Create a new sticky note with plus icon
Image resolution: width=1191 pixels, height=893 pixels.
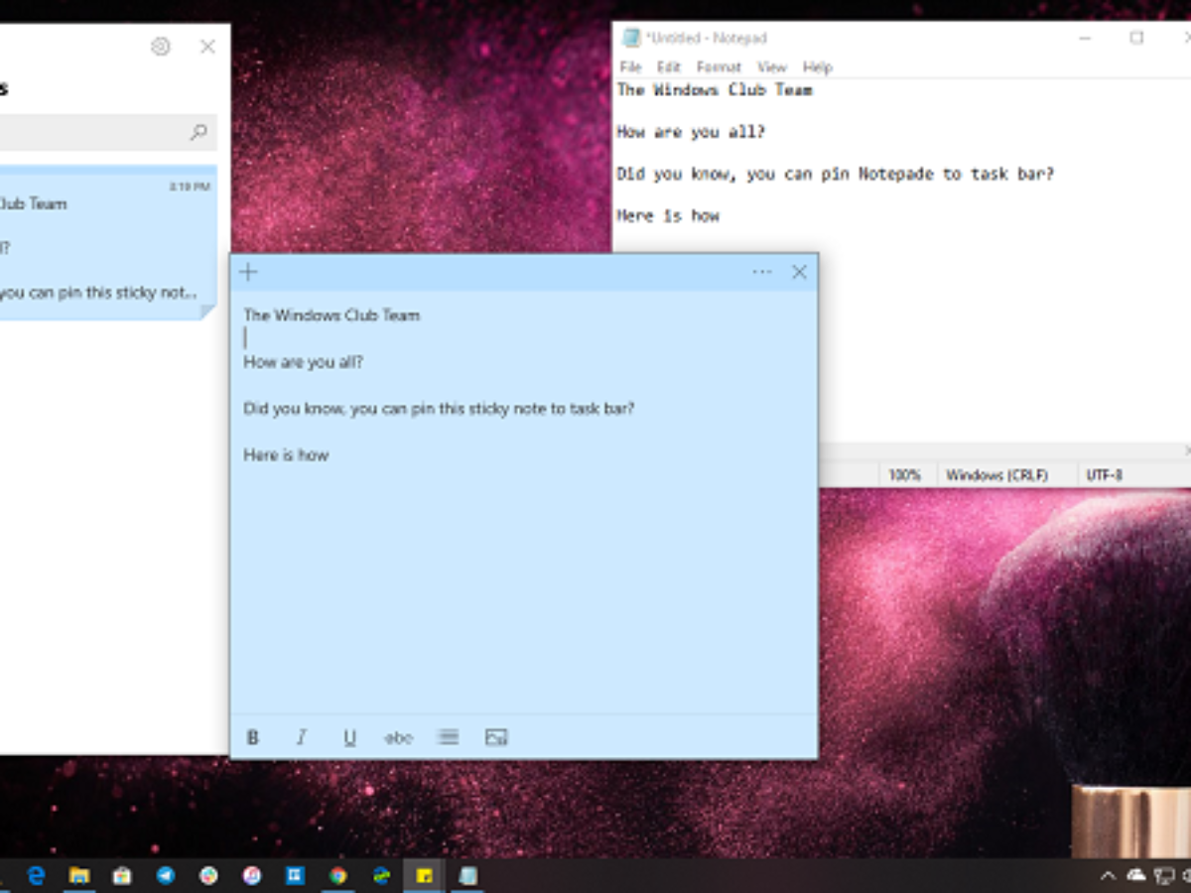pos(248,272)
